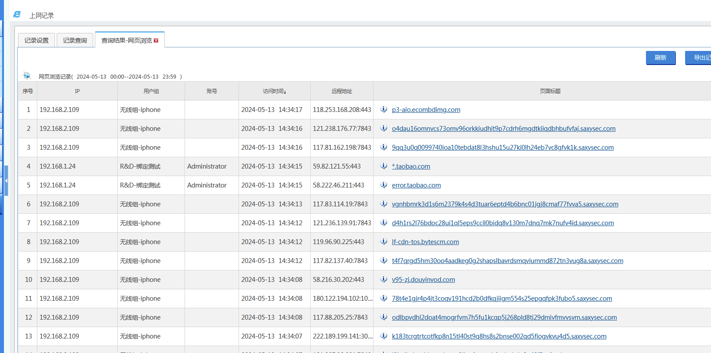This screenshot has height=353, width=711.
Task: Click info icon next to *.taobao.com
Action: coord(384,166)
